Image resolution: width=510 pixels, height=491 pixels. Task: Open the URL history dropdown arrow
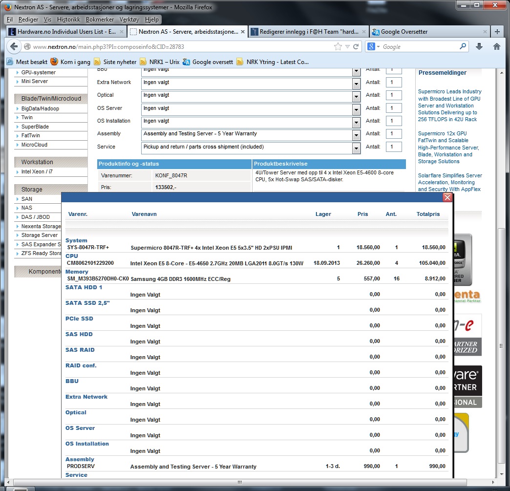coord(347,46)
